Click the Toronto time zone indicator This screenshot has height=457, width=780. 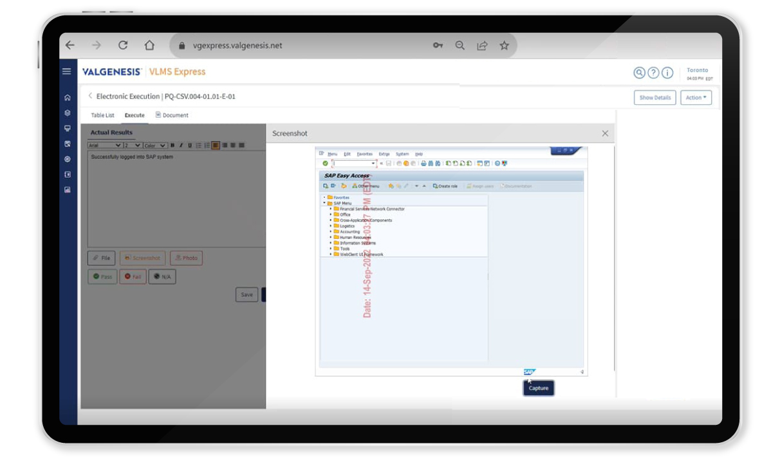pos(698,73)
